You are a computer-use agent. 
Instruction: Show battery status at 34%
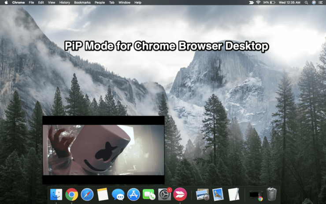point(269,3)
